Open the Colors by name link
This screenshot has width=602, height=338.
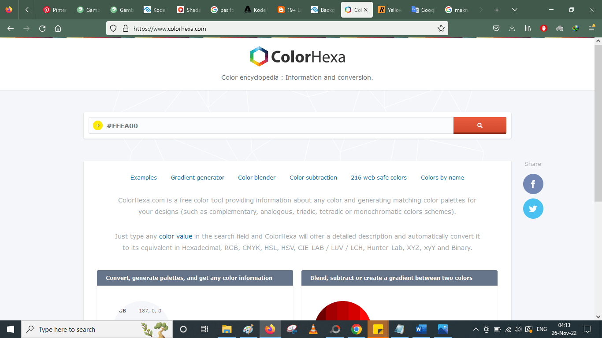pyautogui.click(x=442, y=178)
